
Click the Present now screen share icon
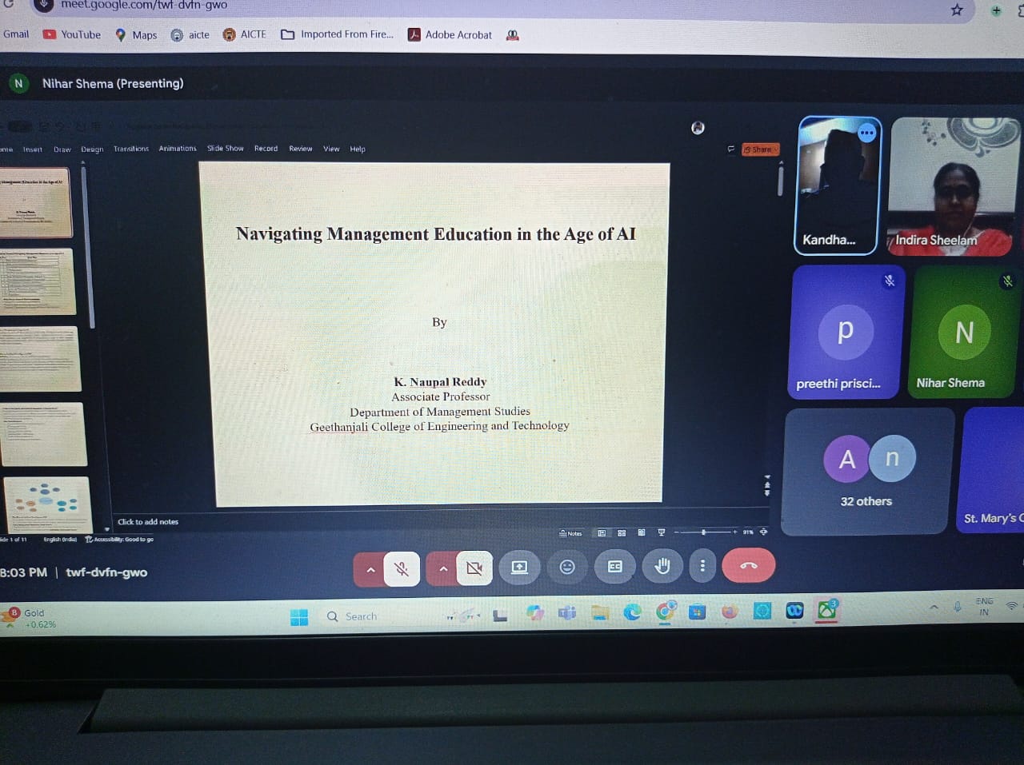[519, 567]
